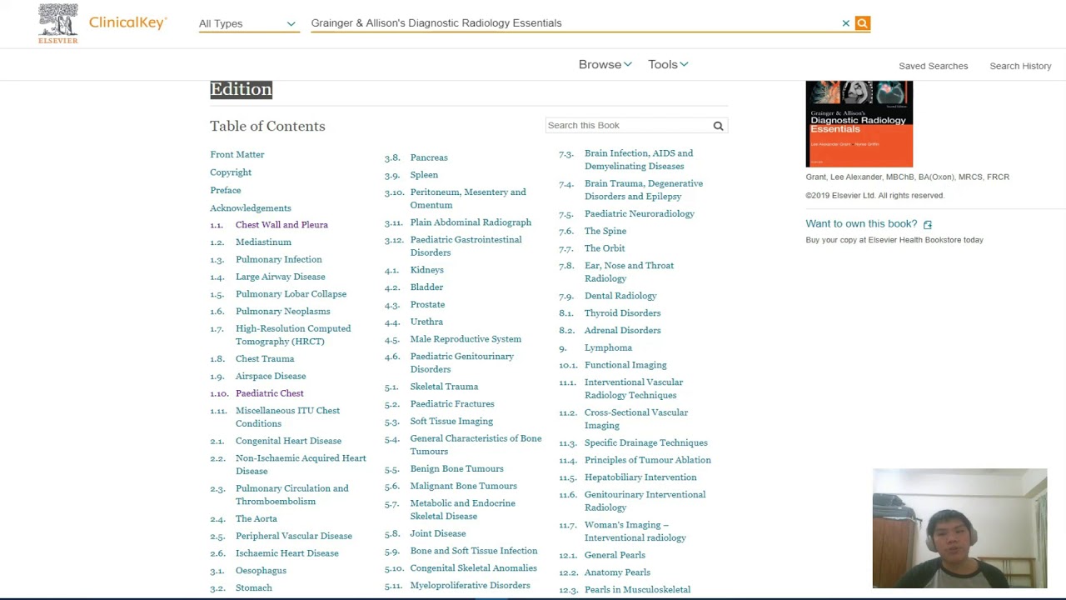The image size is (1066, 600).
Task: Open chapter Pancreas
Action: point(429,157)
